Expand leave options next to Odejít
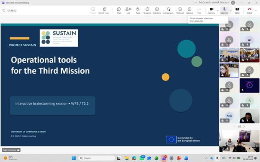Image resolution: width=260 pixels, height=162 pixels. 256,11
